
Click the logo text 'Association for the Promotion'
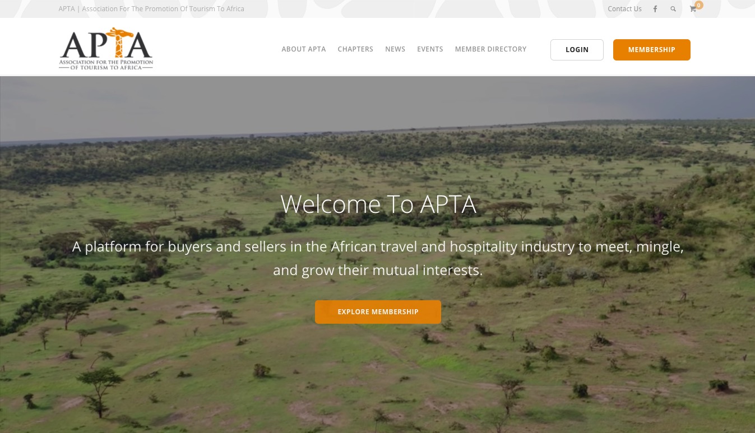click(106, 61)
